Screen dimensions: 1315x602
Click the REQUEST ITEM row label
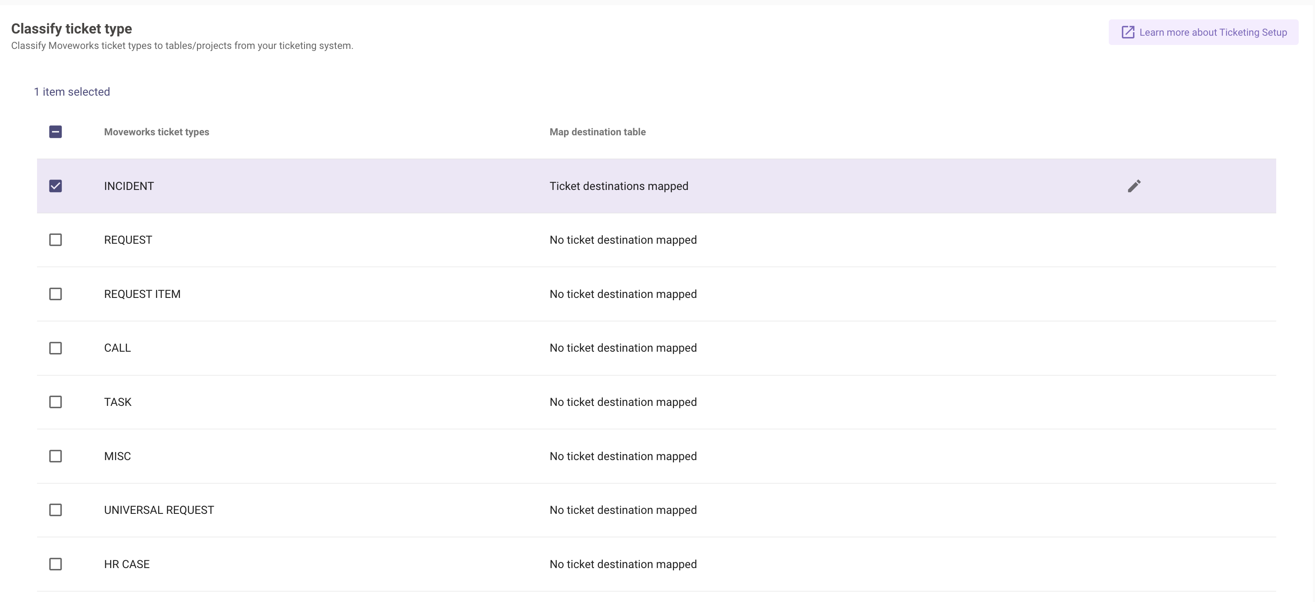coord(142,294)
